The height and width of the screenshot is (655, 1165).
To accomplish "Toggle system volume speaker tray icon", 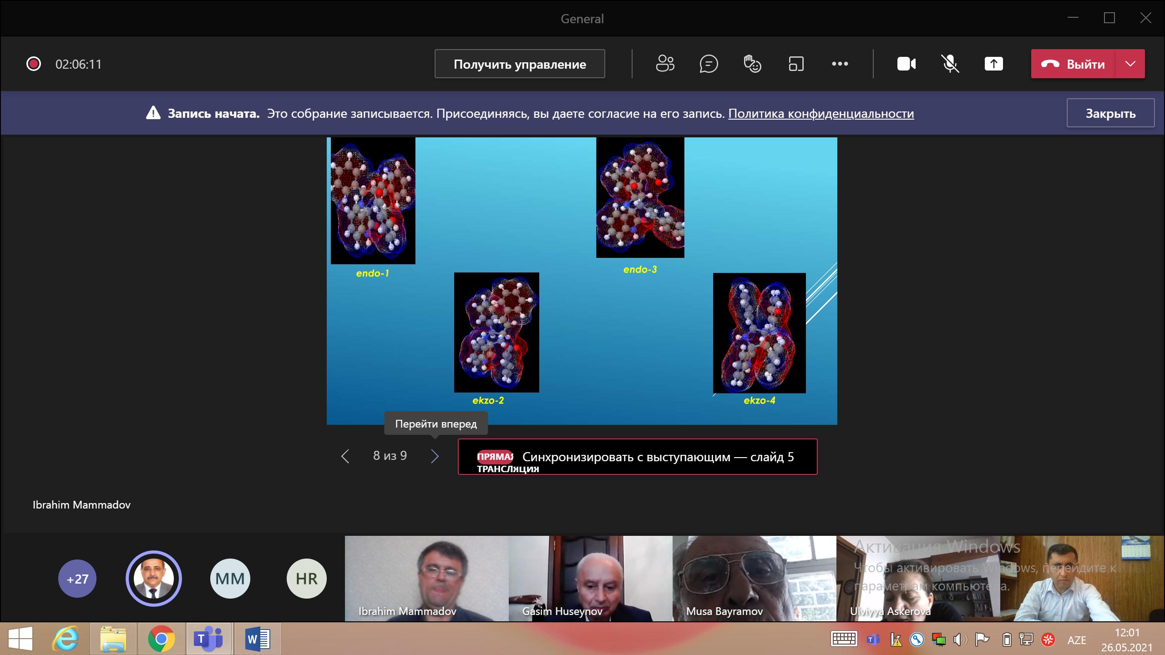I will (x=960, y=640).
